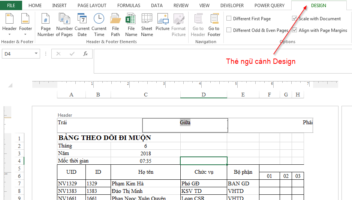Open Insert Function (fx) dialog
The image size is (352, 200).
(x=85, y=54)
